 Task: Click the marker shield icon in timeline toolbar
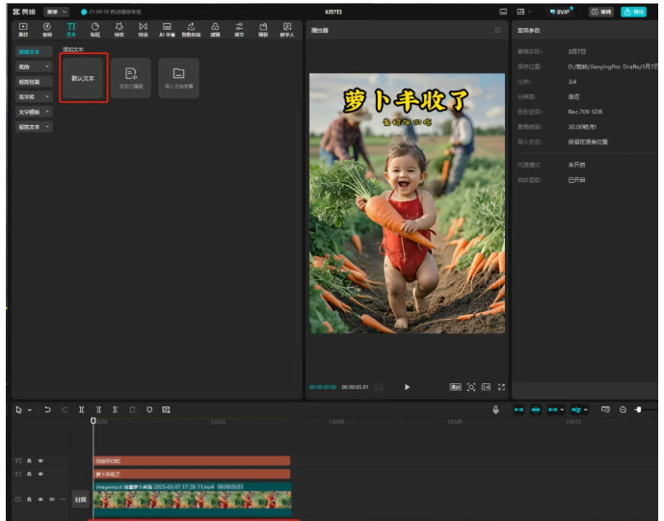pyautogui.click(x=149, y=409)
